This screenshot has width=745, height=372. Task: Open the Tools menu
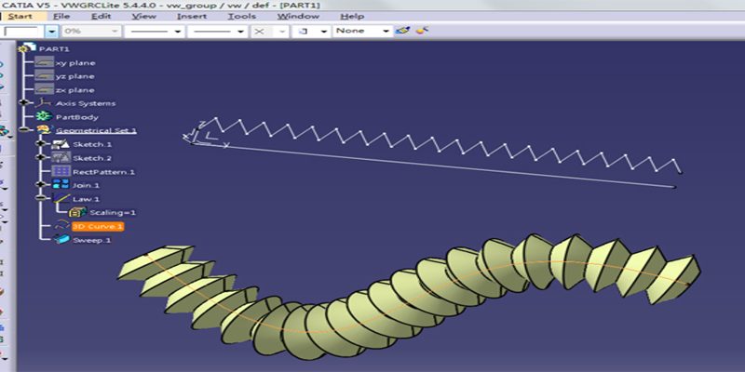click(241, 16)
